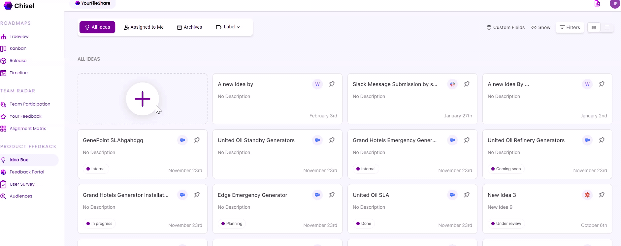Click Salesforce icon on Edge Emergency Generator card
The width and height of the screenshot is (621, 246).
coord(317,195)
